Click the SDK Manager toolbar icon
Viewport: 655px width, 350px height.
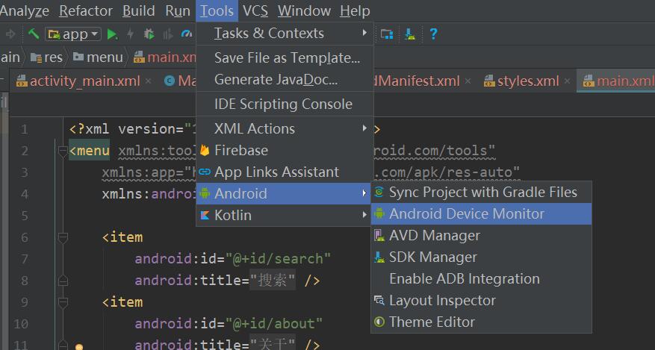tap(410, 34)
